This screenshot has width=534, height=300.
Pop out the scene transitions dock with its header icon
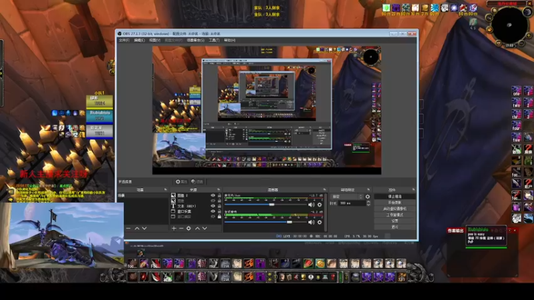coord(368,189)
